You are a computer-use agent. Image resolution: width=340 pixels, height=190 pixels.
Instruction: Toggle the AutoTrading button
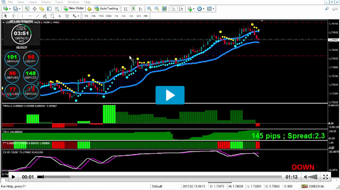106,8
